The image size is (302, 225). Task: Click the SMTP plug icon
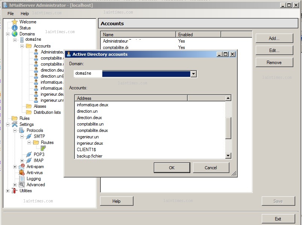point(29,136)
